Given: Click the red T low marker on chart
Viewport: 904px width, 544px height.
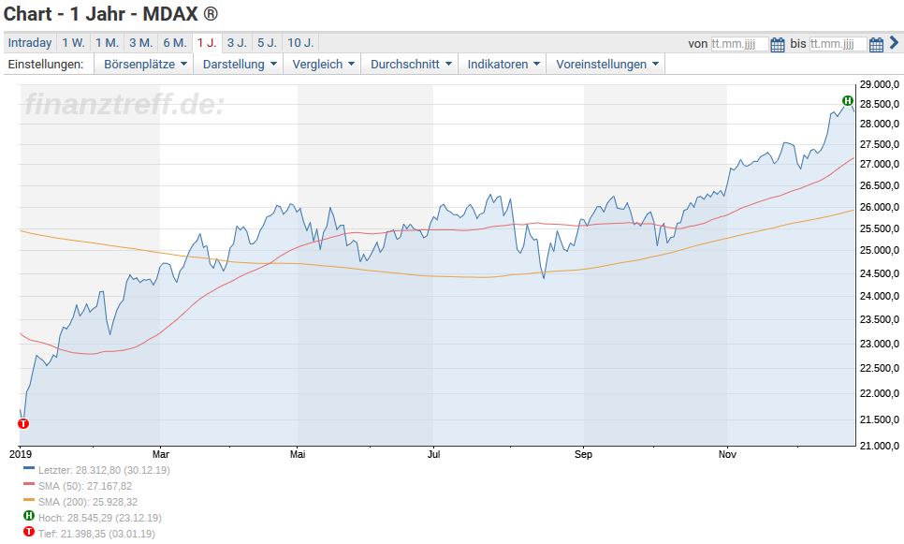Looking at the screenshot, I should pyautogui.click(x=23, y=424).
